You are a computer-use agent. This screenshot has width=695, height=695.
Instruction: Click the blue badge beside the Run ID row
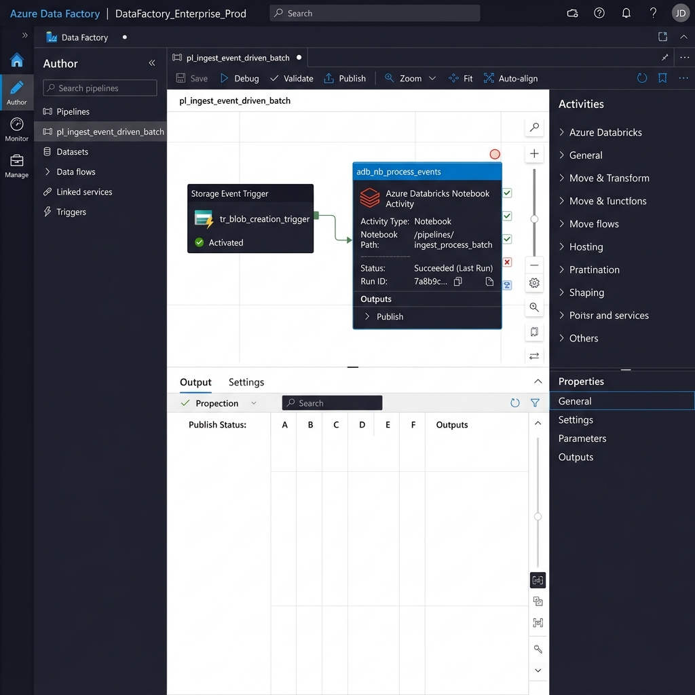[x=507, y=285]
